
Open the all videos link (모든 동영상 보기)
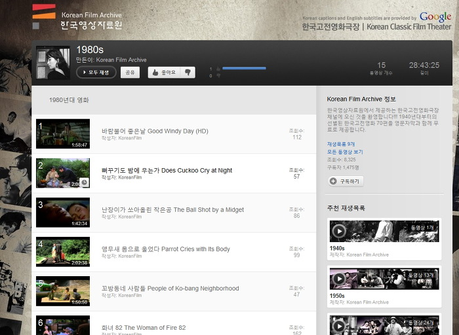click(x=345, y=152)
